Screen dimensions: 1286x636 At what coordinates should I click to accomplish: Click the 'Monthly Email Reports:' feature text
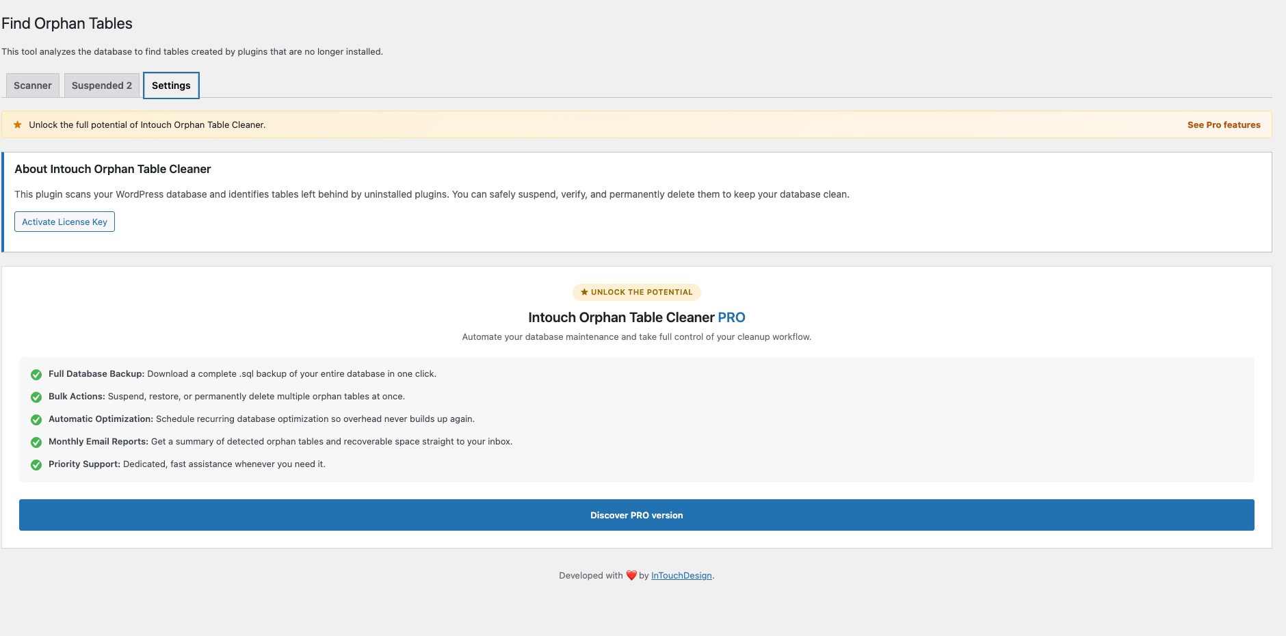pos(99,442)
